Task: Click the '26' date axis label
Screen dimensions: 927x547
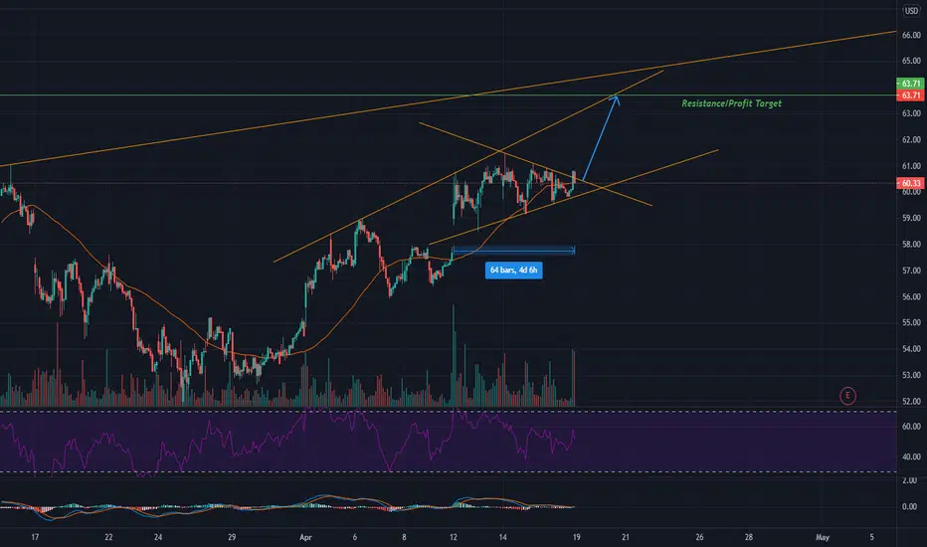Action: [699, 537]
